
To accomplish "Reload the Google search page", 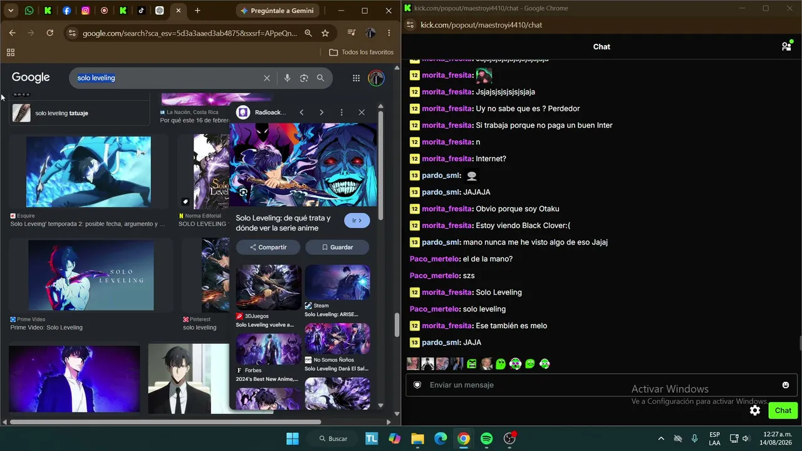I will 50,33.
